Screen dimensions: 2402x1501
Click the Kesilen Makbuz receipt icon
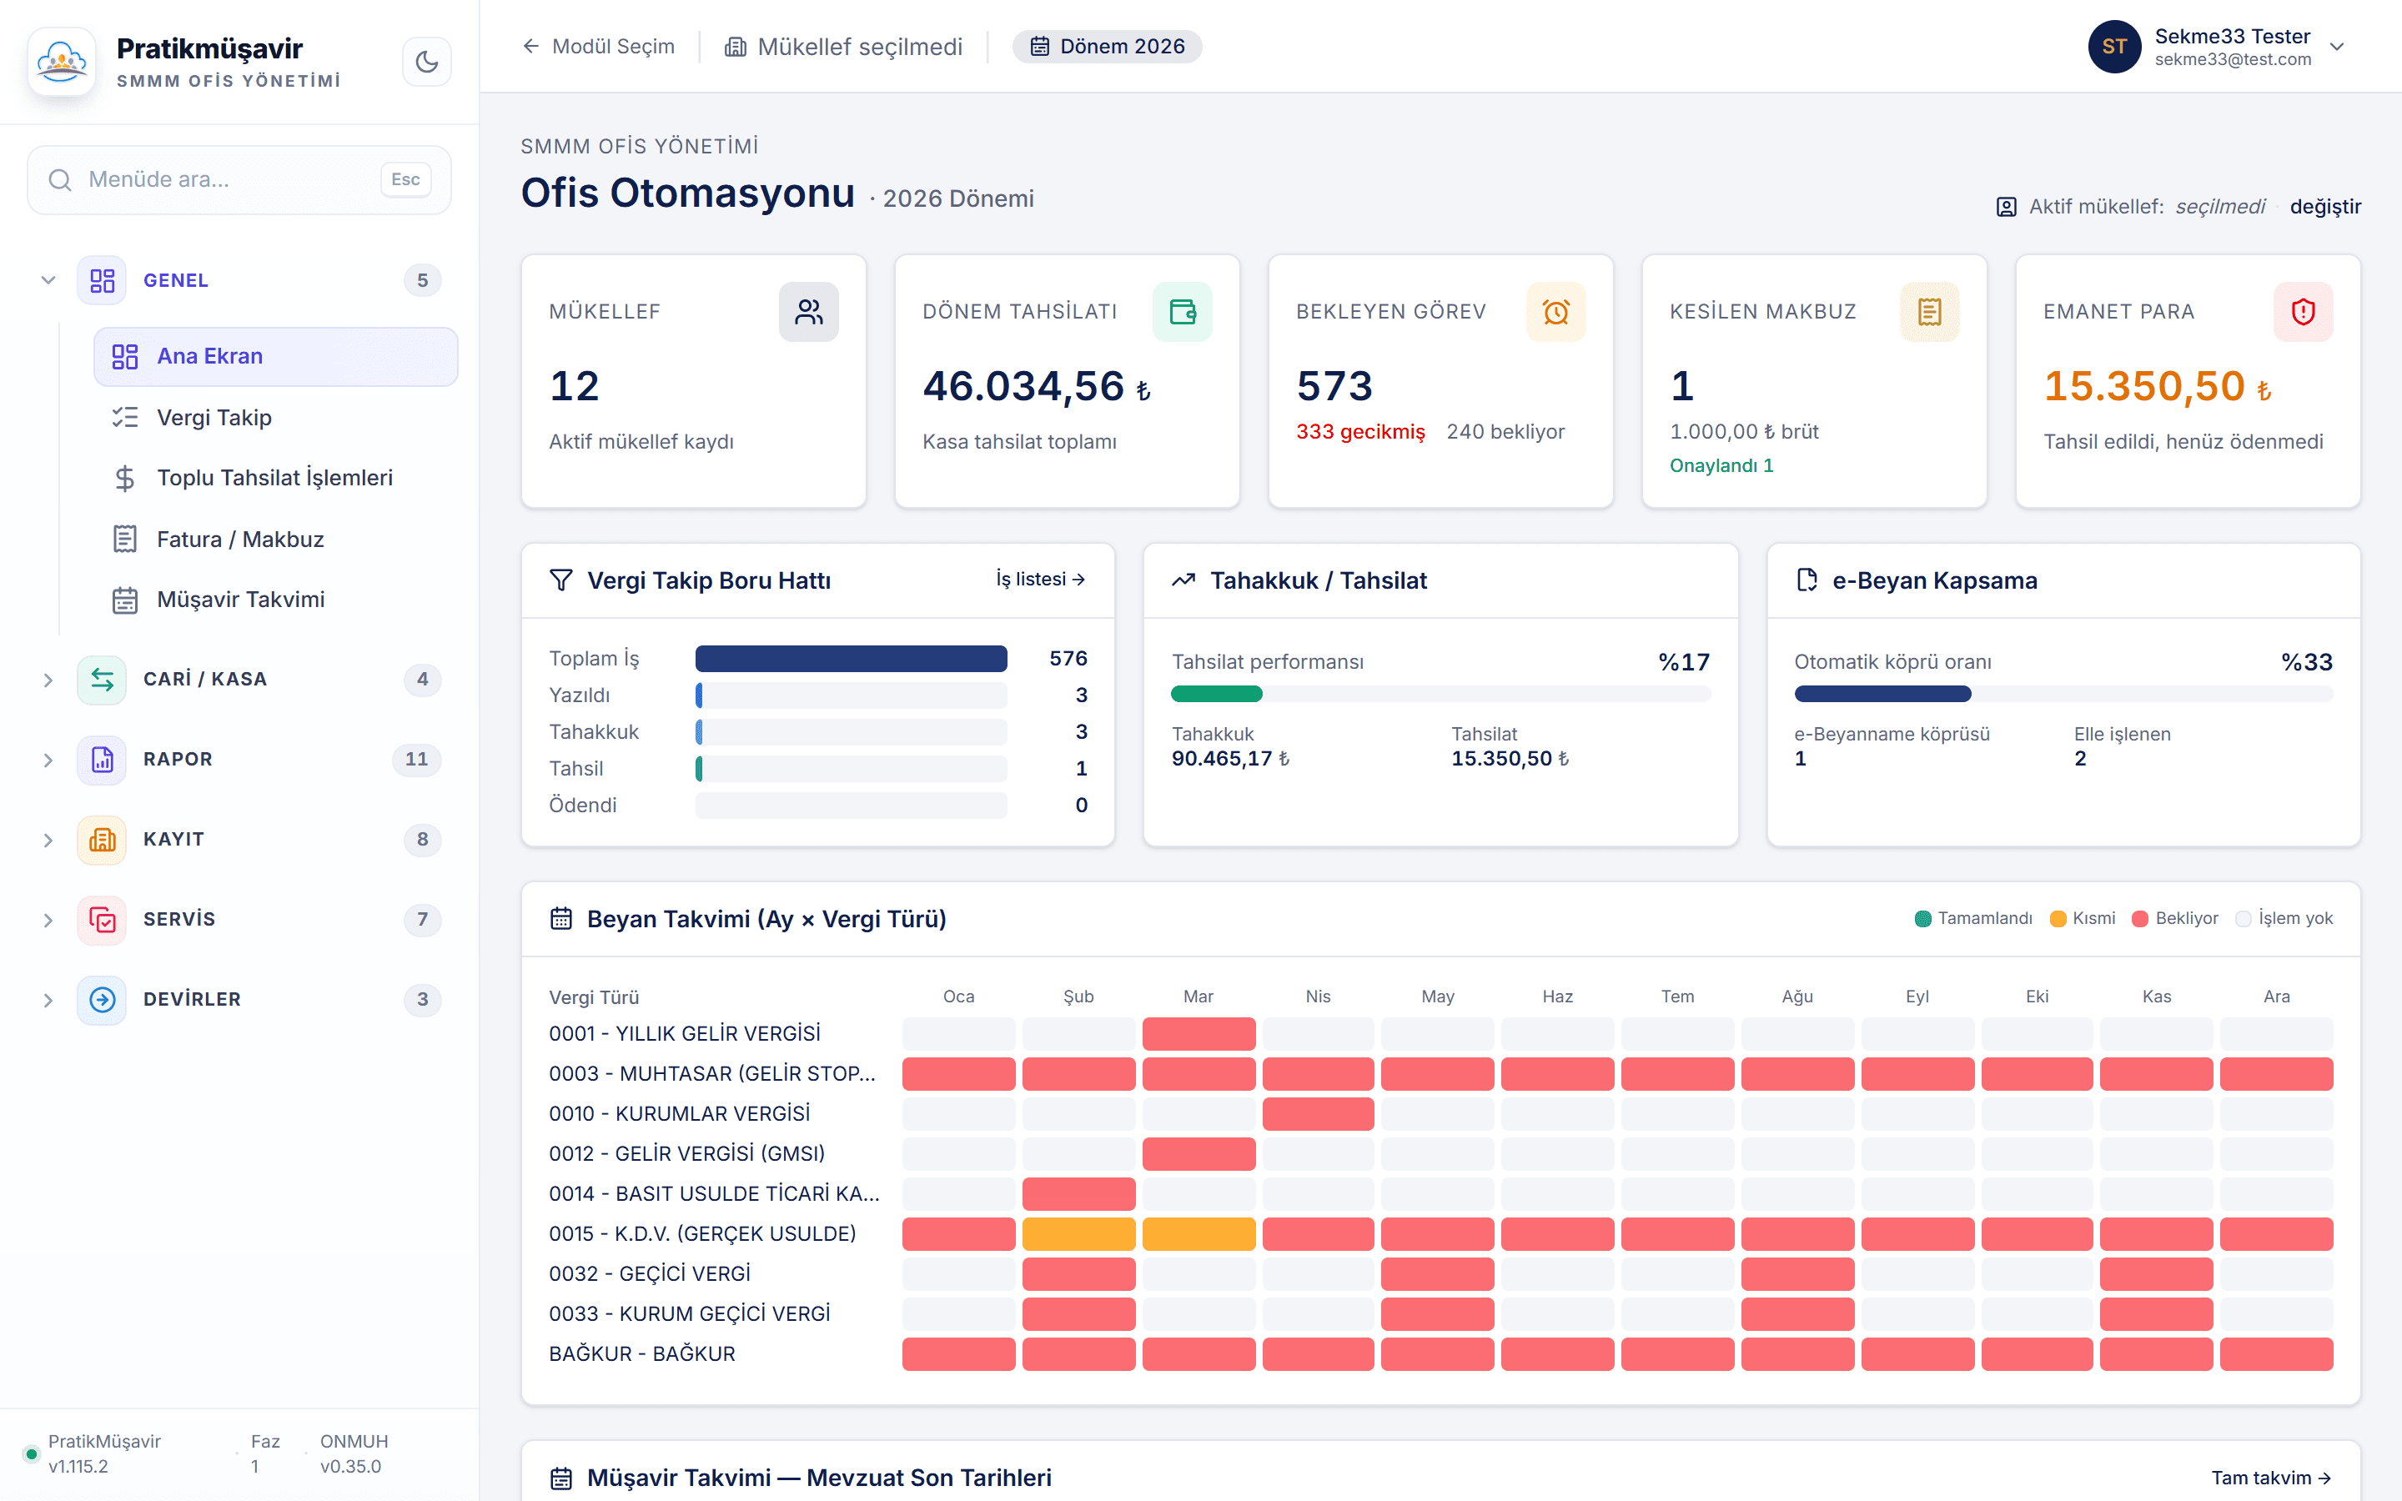[1930, 312]
